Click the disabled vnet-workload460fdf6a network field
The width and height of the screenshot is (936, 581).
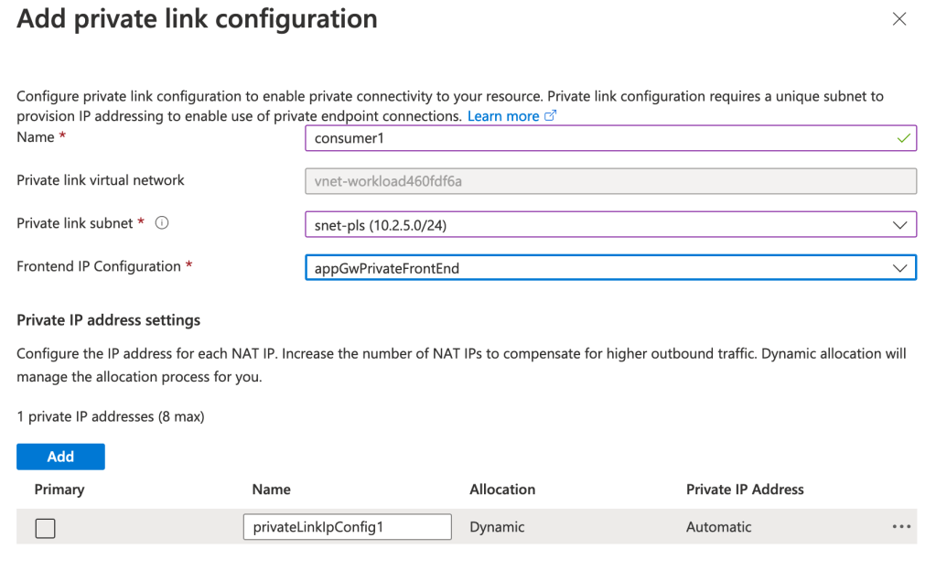[609, 181]
